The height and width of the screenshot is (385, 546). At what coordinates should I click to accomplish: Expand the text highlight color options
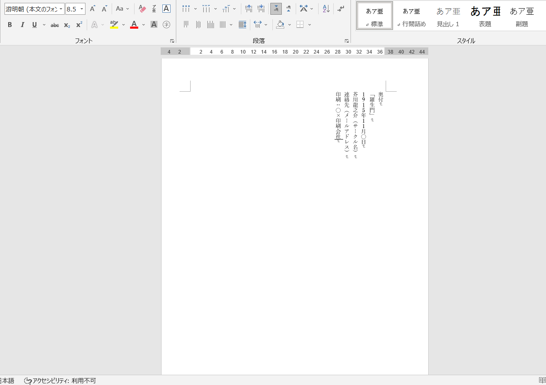123,25
